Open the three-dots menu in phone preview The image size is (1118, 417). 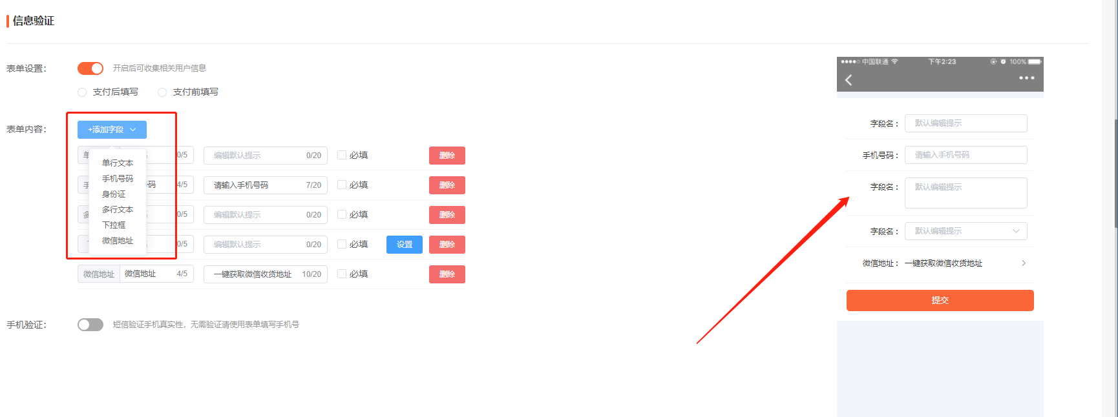[x=1027, y=78]
